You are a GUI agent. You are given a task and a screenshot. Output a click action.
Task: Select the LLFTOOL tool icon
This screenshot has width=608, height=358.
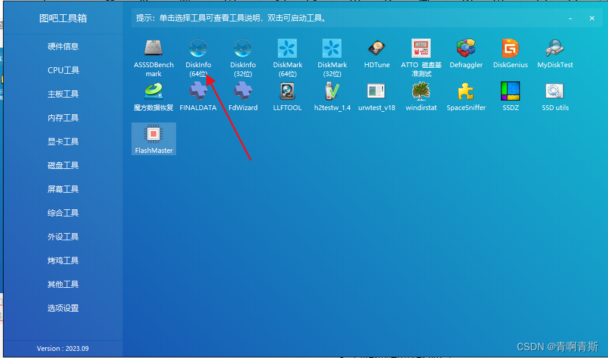click(287, 91)
